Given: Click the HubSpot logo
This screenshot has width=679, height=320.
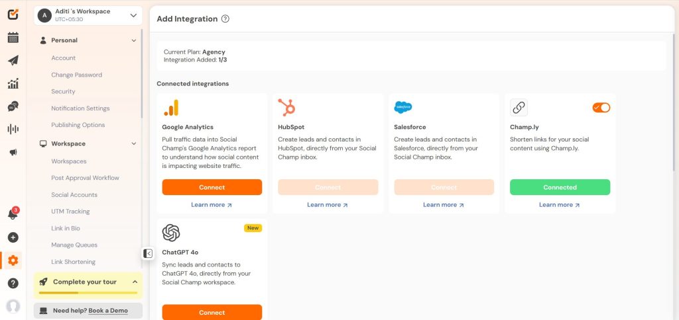Looking at the screenshot, I should tap(286, 108).
